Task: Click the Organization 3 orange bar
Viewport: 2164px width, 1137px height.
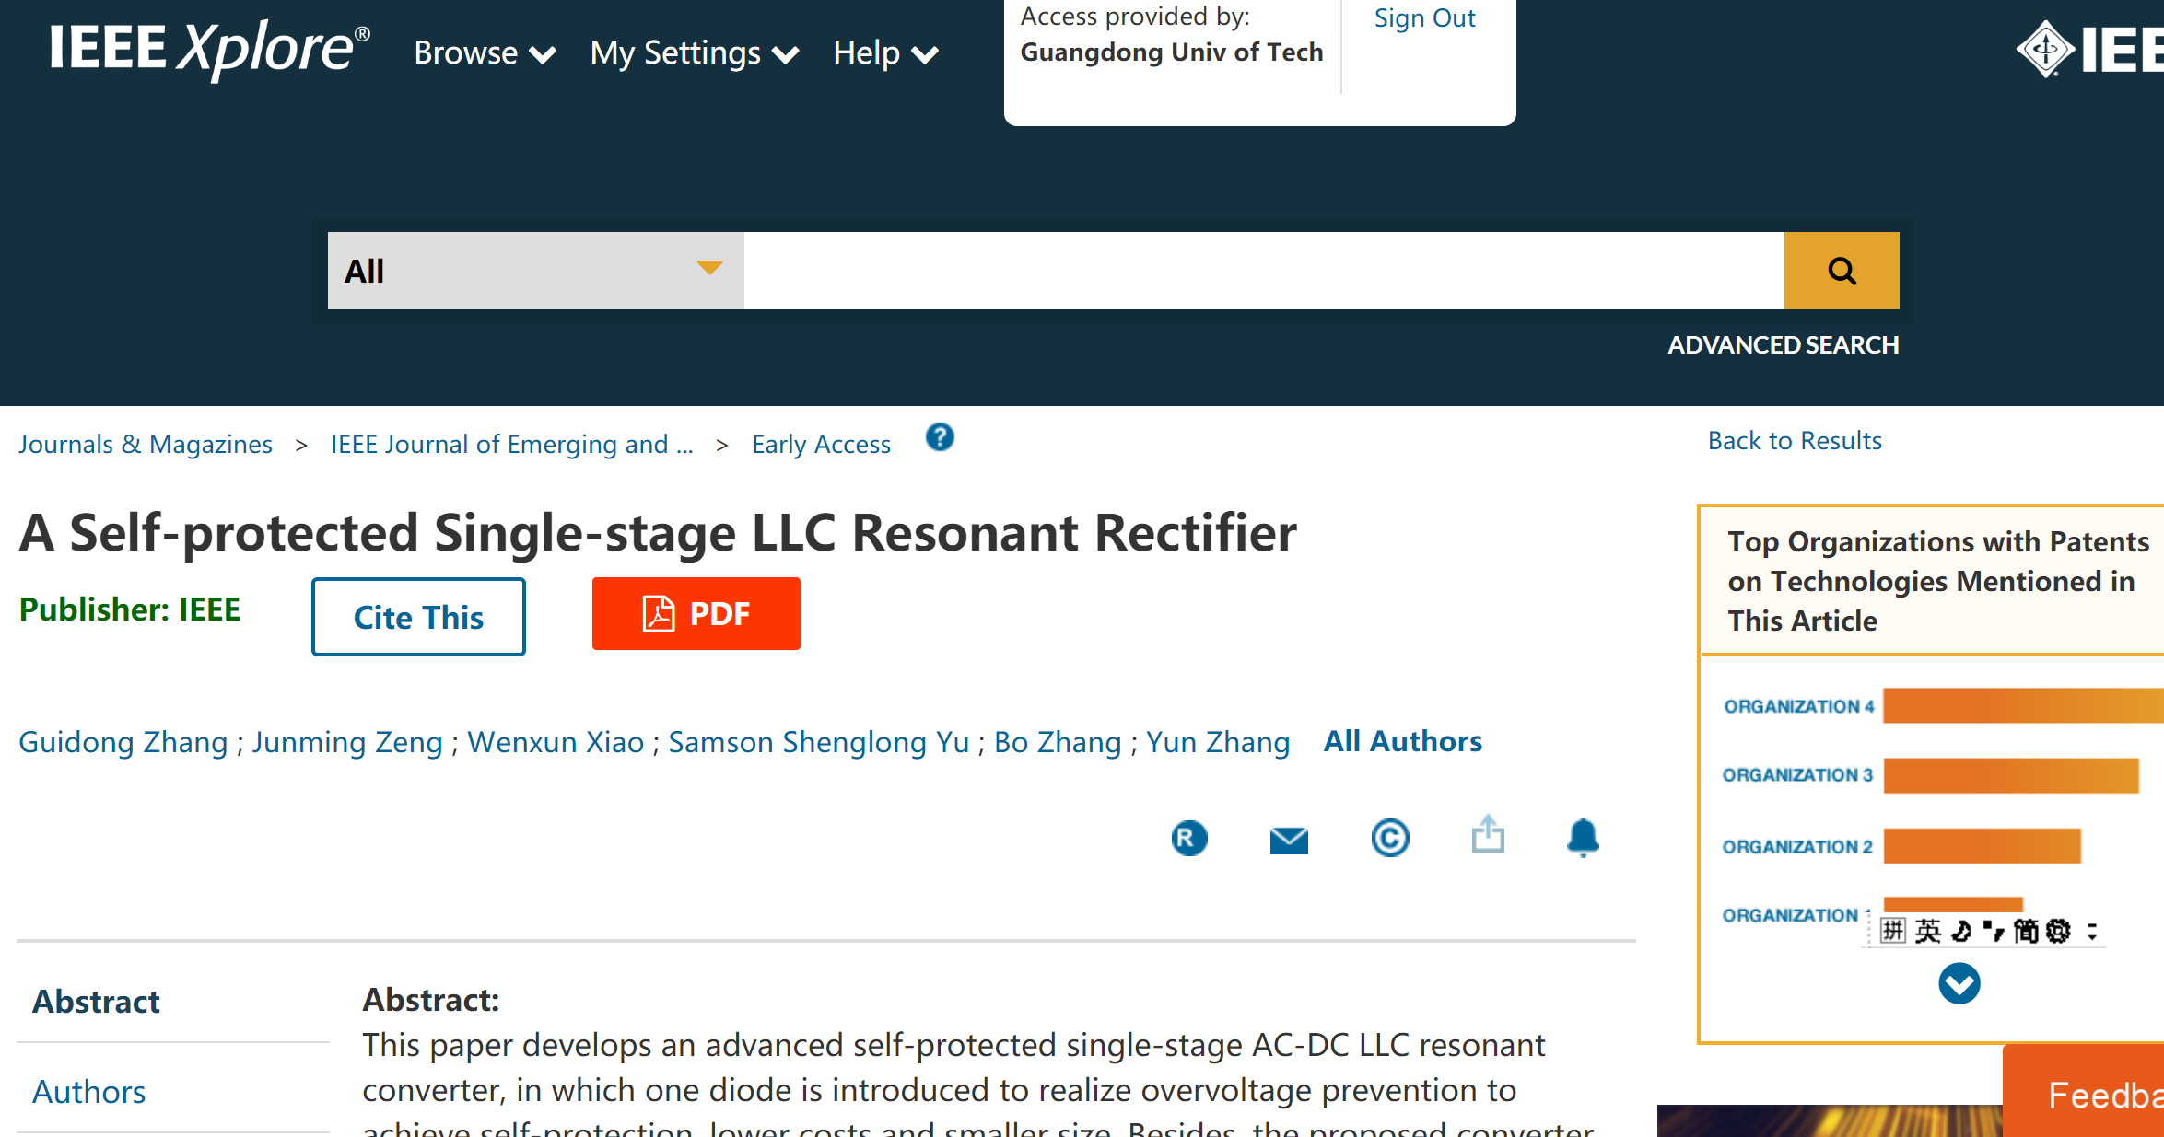Action: 2010,775
